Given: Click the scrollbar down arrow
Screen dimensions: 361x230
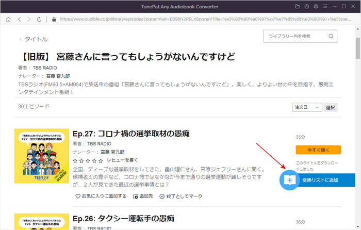Looking at the screenshot, I should tap(358, 226).
